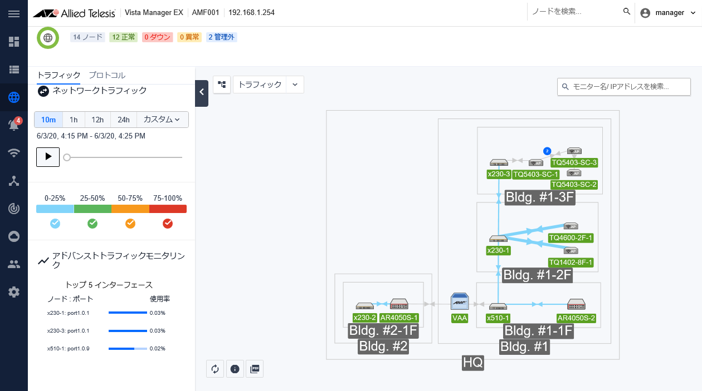Open the wireless Wi-Fi icon in sidebar
The image size is (702, 391).
tap(14, 153)
